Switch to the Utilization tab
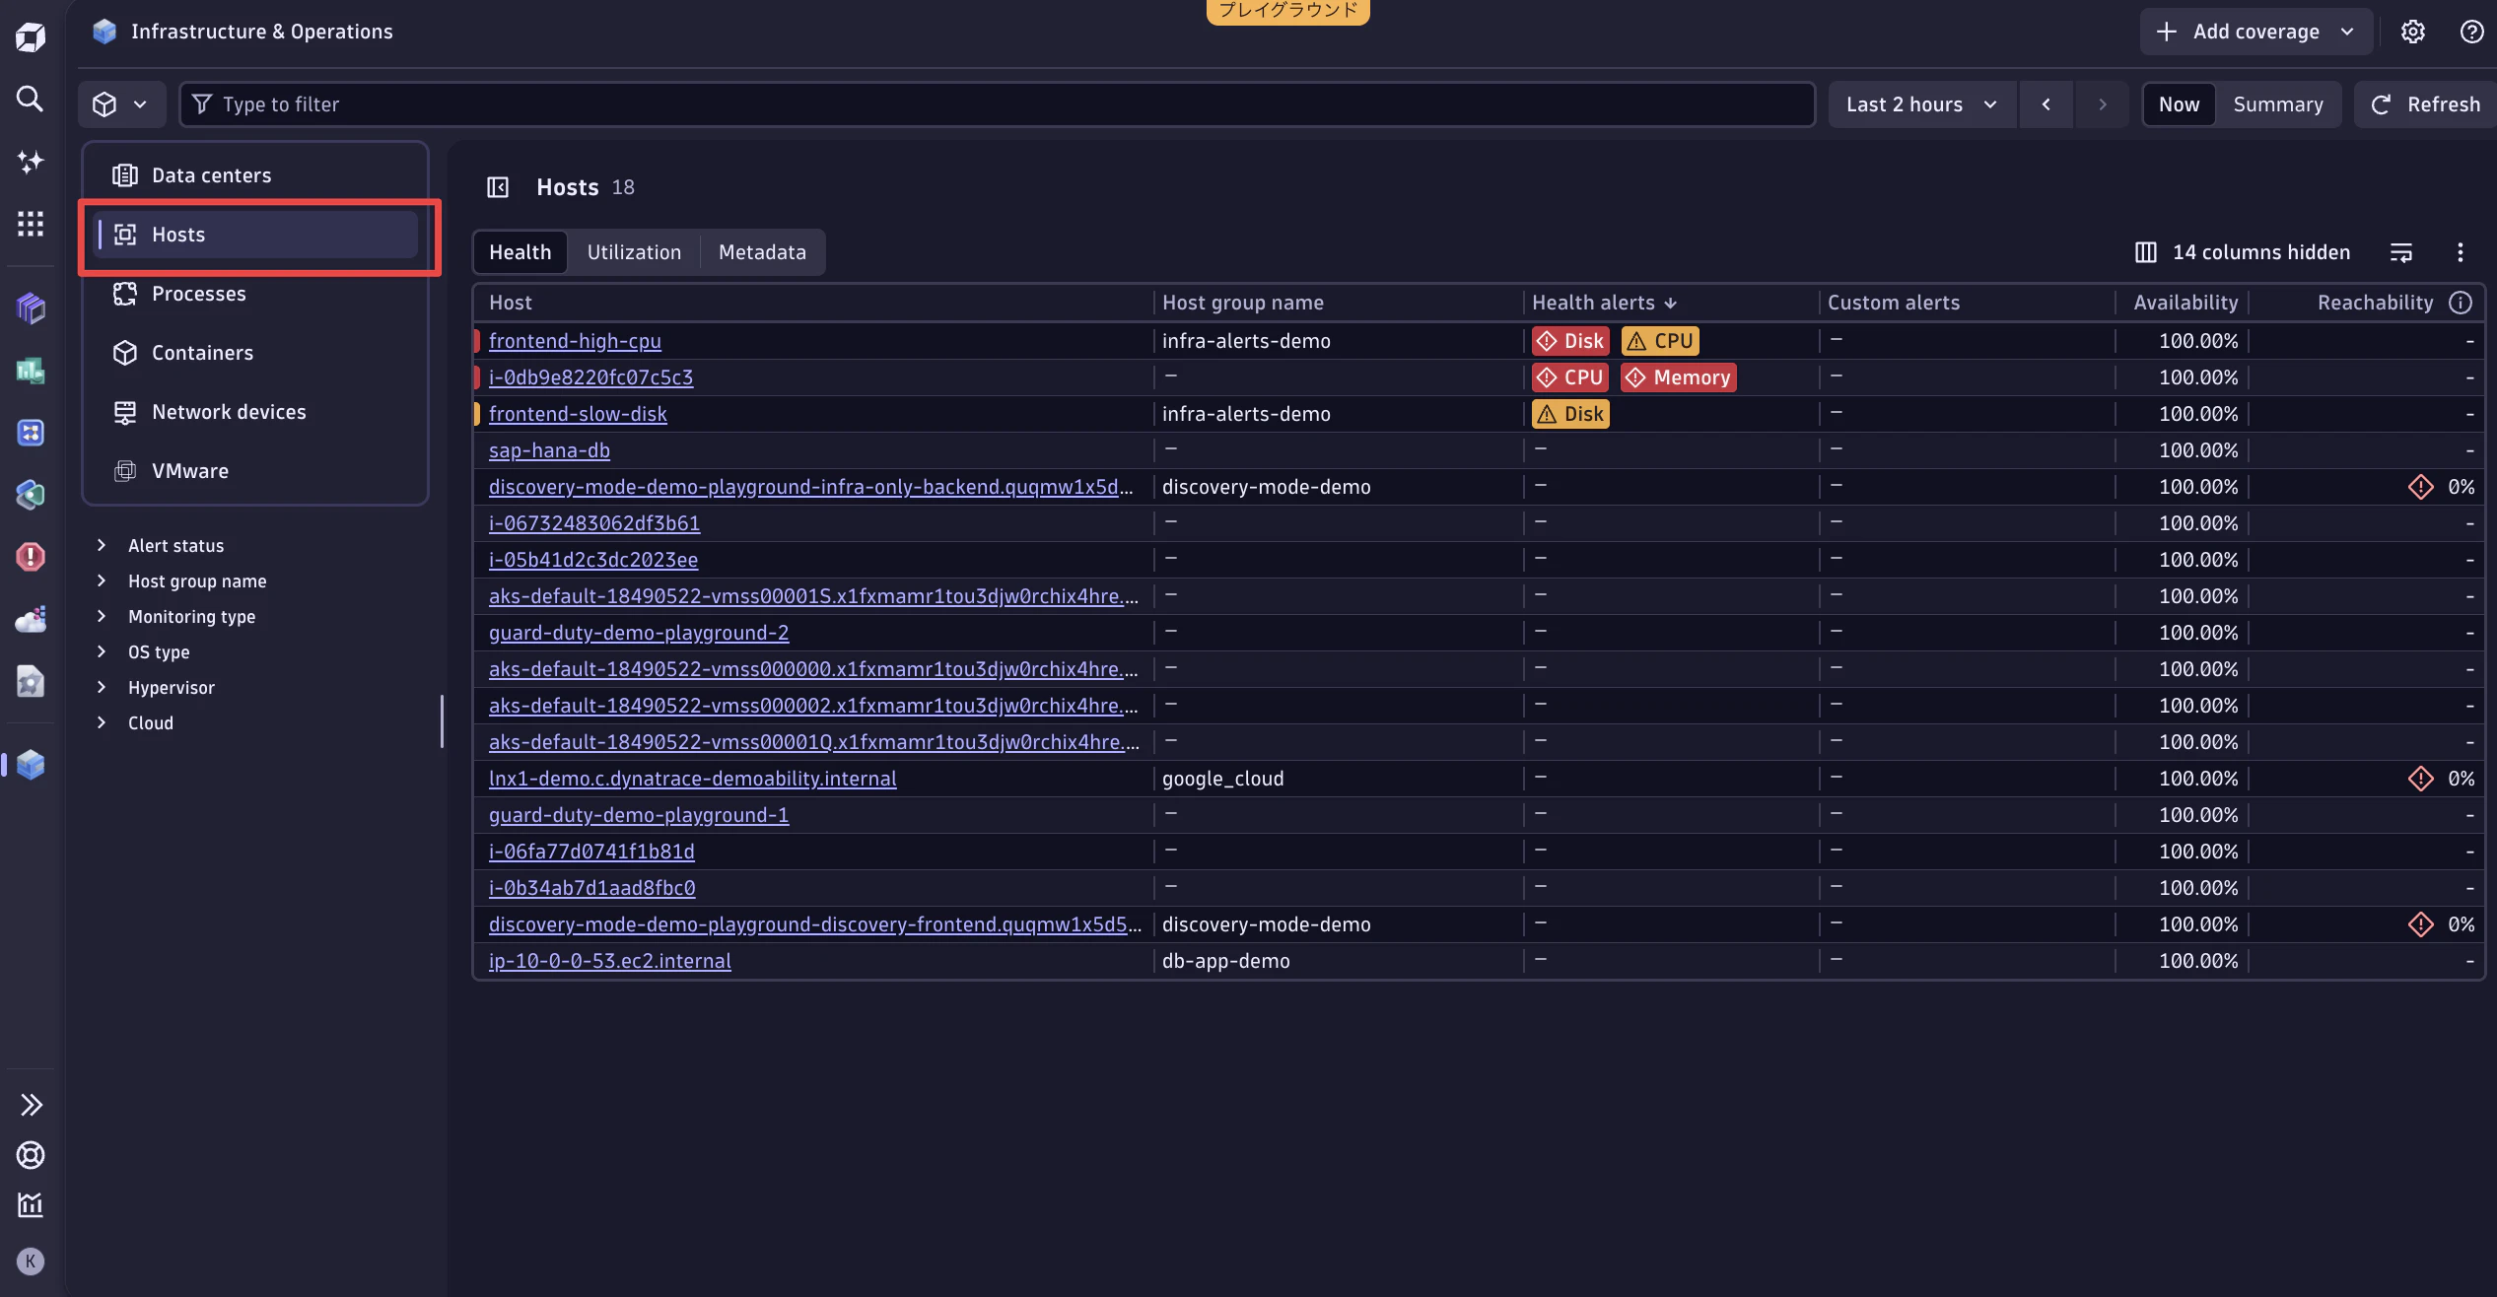This screenshot has height=1297, width=2497. 634,252
